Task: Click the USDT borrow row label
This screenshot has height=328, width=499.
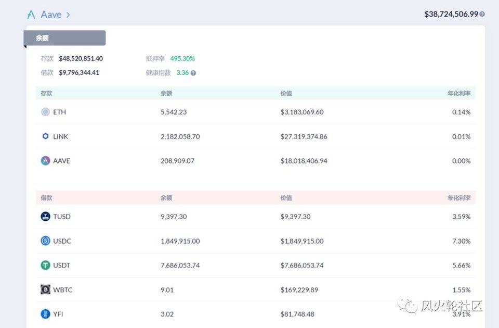Action: 61,266
